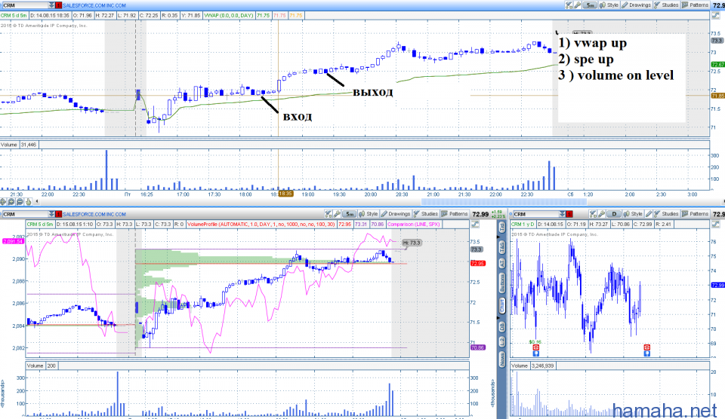The width and height of the screenshot is (725, 419).
Task: Select CRM symbol field in daily chart
Action: pyautogui.click(x=536, y=214)
